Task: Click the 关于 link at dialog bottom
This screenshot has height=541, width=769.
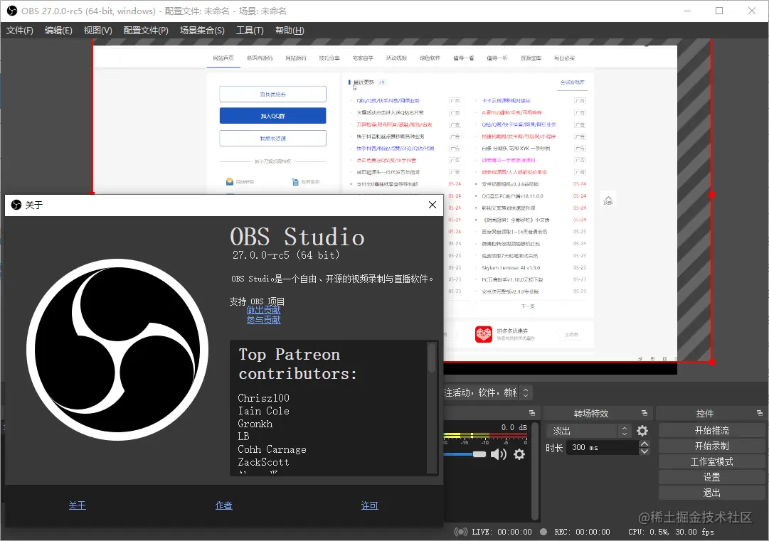Action: click(x=77, y=505)
